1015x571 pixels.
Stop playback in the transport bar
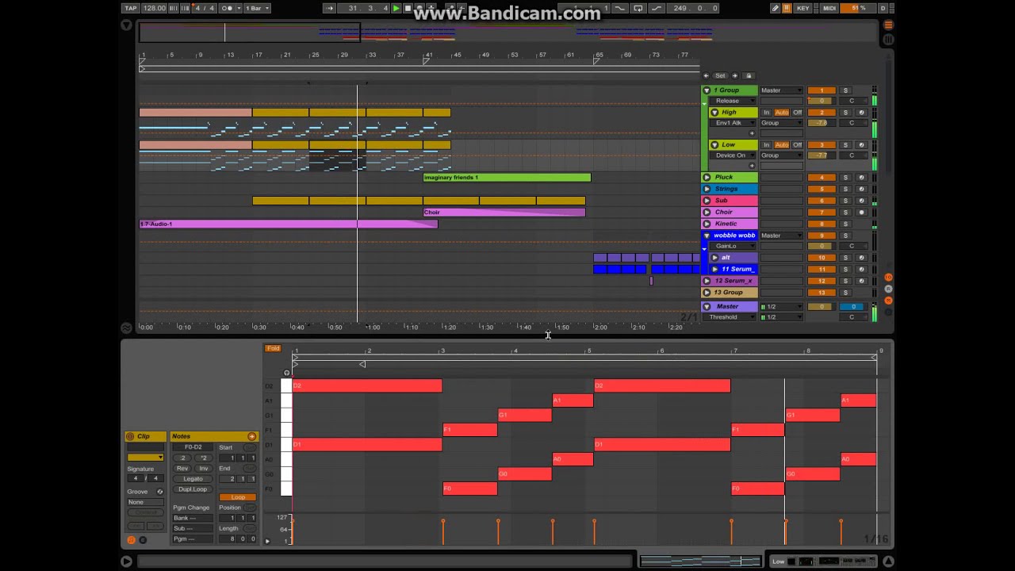click(408, 8)
